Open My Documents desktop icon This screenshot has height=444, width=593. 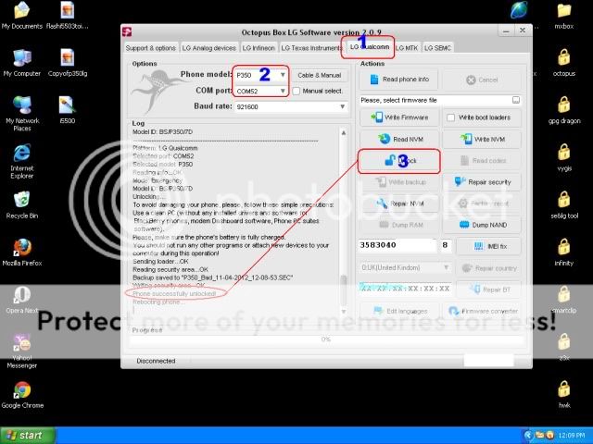(x=21, y=15)
